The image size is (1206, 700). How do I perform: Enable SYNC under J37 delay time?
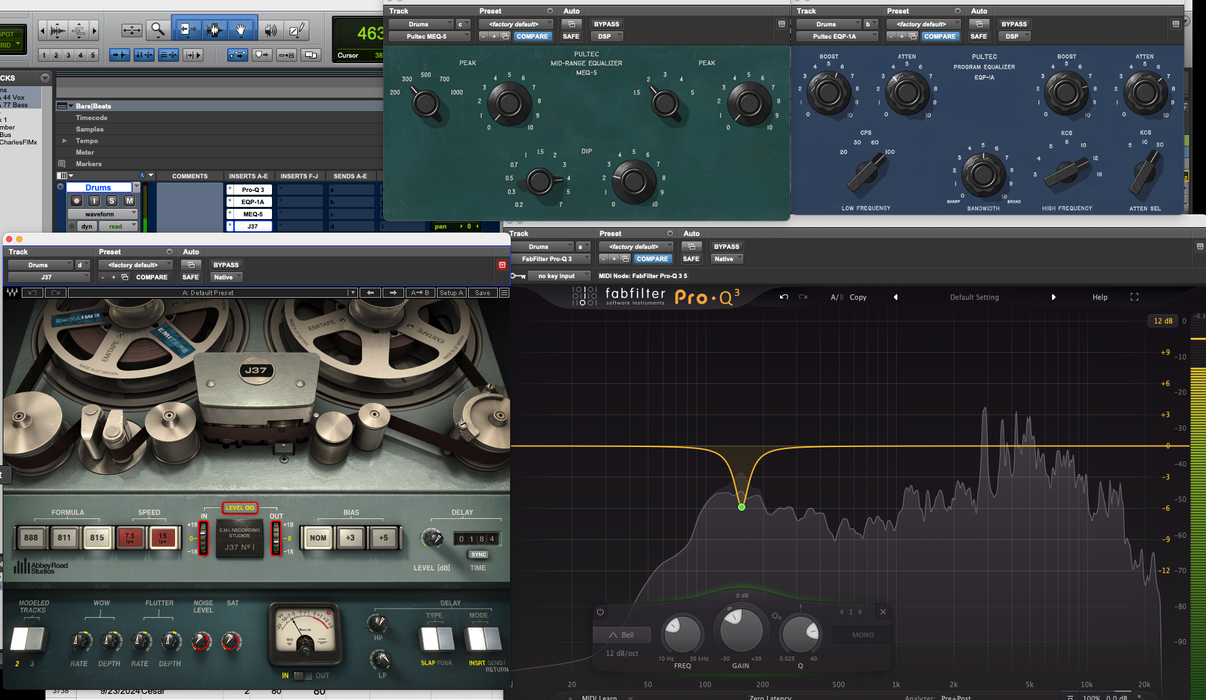tap(479, 555)
